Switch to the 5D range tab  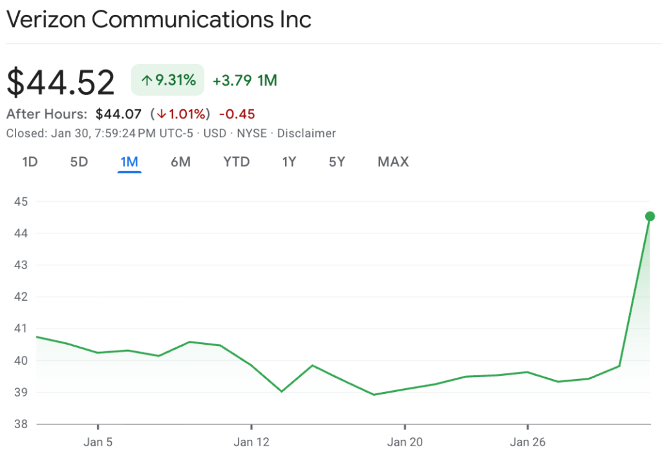point(79,162)
